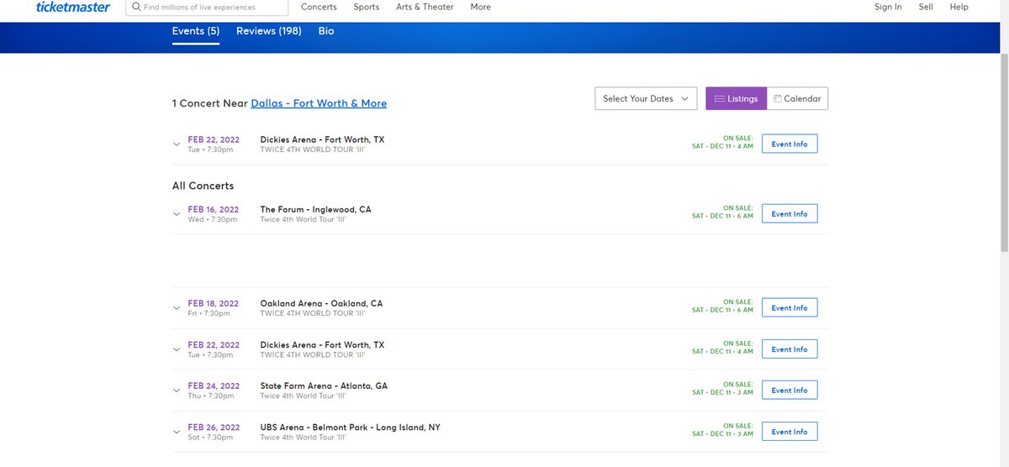This screenshot has height=467, width=1009.
Task: Open the Sports menu
Action: pyautogui.click(x=367, y=7)
